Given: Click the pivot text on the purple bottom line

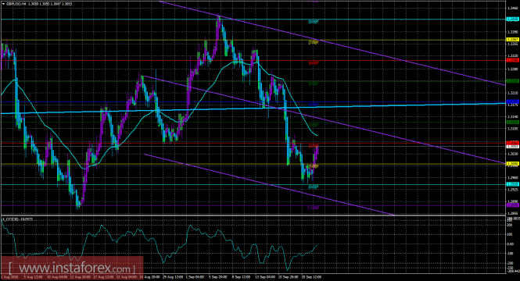Looking at the screenshot, I should pos(314,208).
